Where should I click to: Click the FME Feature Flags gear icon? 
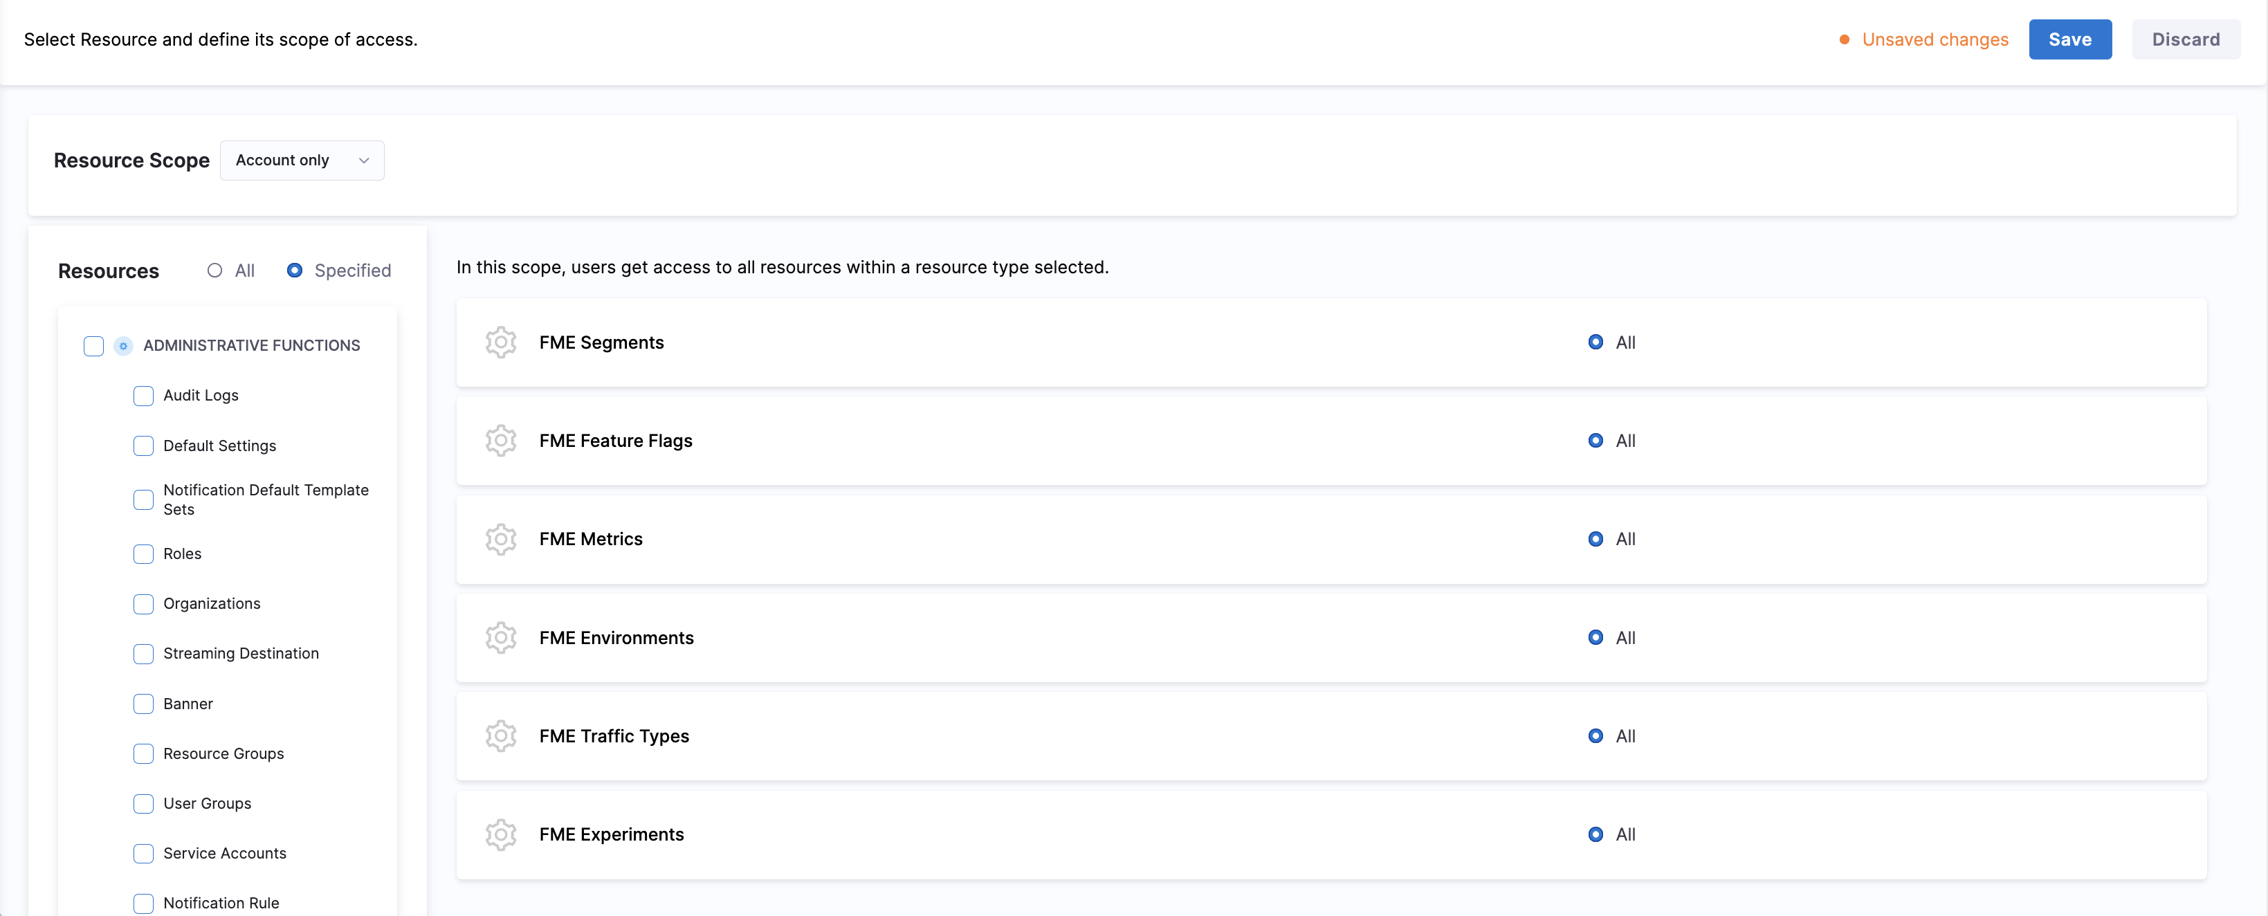pyautogui.click(x=500, y=441)
